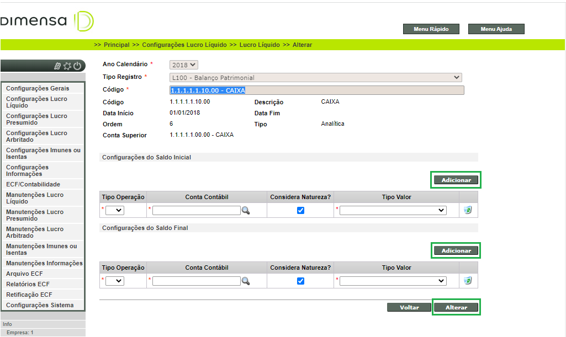Click the Alterar button at the bottom
Viewport: 566px width, 337px height.
click(x=456, y=307)
